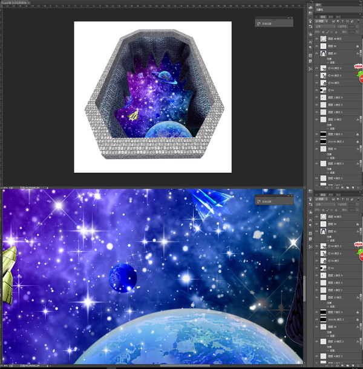Viewport: 363px width, 369px height.
Task: Filter for type layers in the lower Layers panel
Action: (x=342, y=199)
